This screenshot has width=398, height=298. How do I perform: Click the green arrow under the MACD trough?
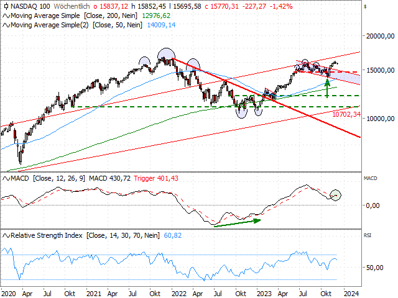click(x=238, y=223)
